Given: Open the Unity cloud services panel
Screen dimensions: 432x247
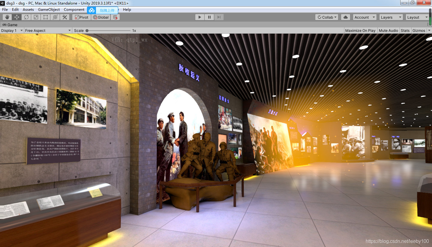Looking at the screenshot, I should click(91, 10).
